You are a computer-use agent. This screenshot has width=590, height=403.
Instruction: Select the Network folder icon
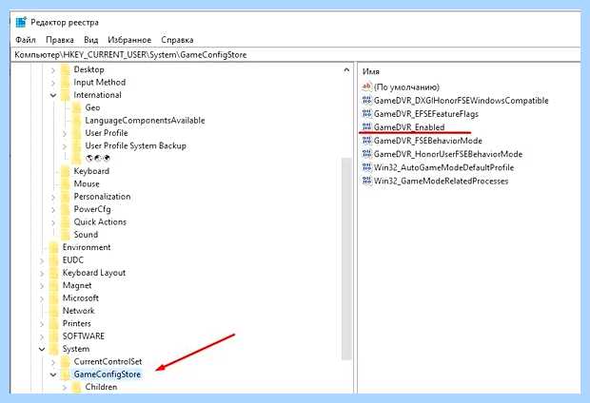[x=54, y=311]
